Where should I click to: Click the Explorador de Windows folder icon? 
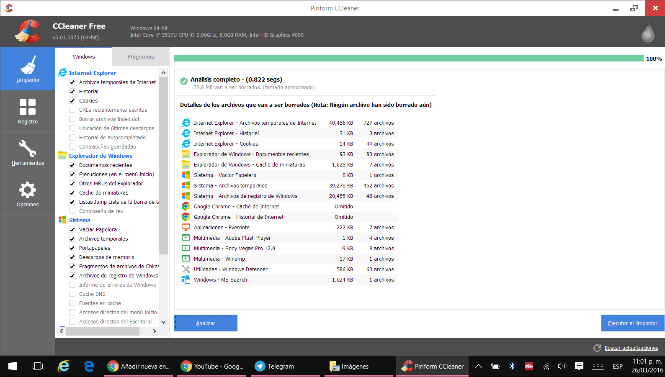pyautogui.click(x=62, y=156)
